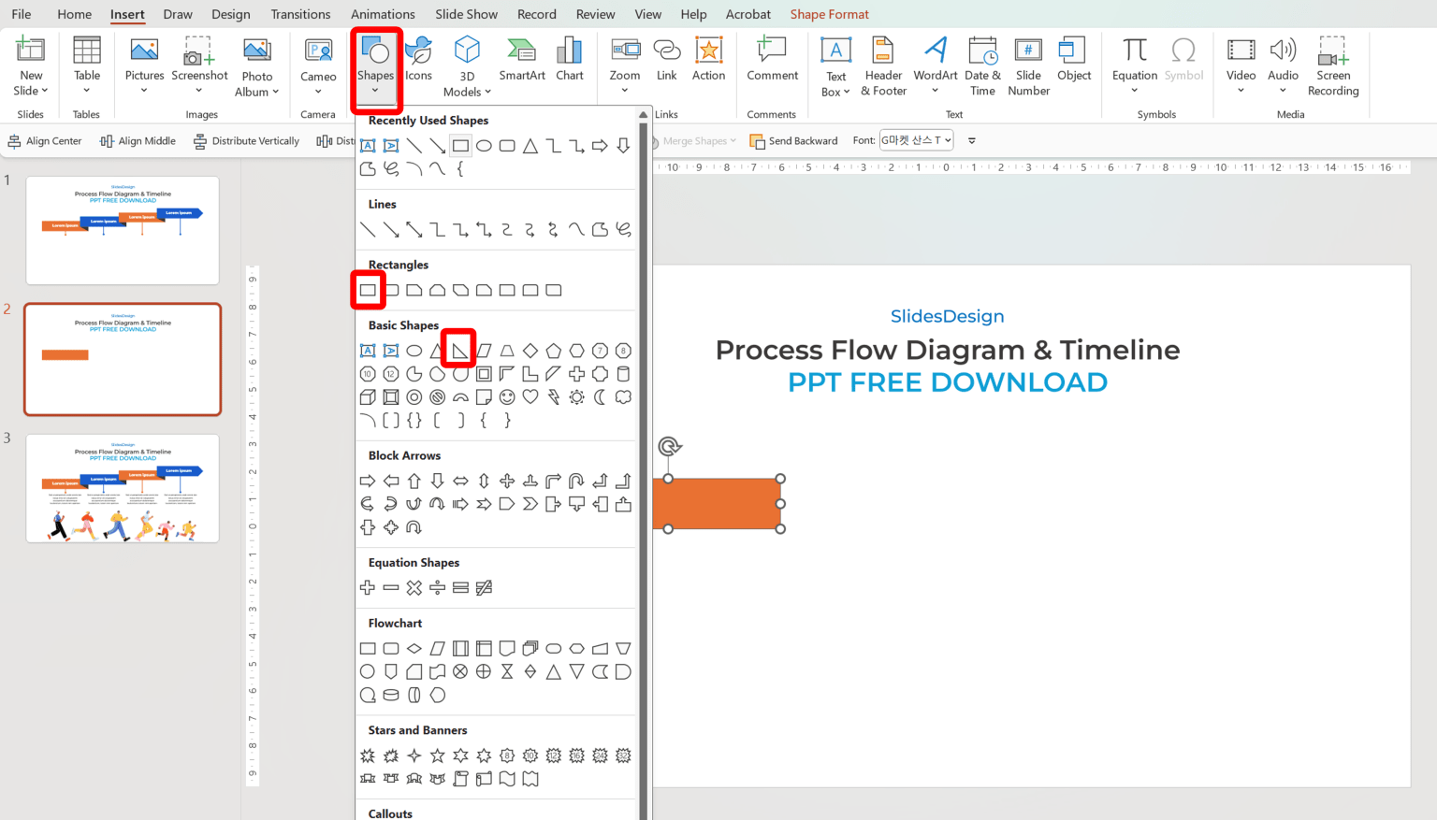Toggle Align Middle alignment
This screenshot has height=820, width=1437.
pos(138,140)
